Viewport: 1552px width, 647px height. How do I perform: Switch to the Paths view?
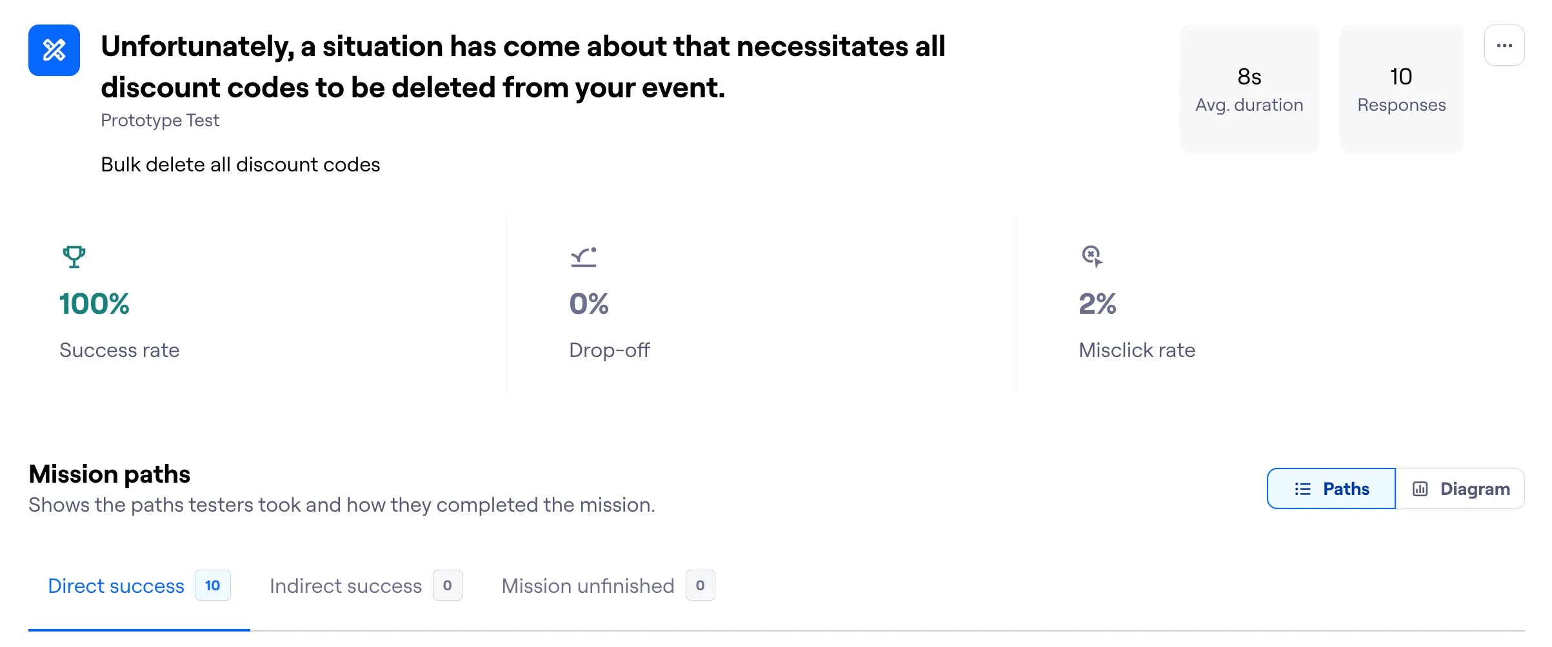(1331, 488)
